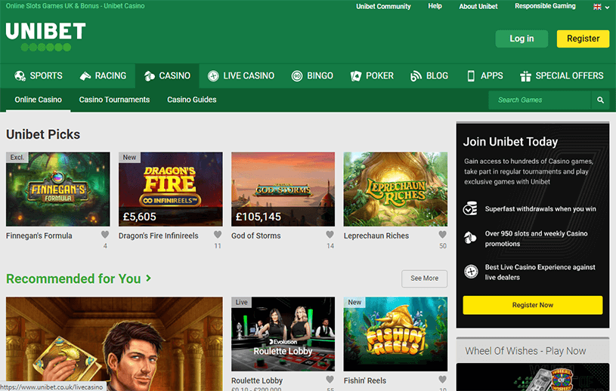Click the yellow Register button
The image size is (616, 391).
coord(583,38)
